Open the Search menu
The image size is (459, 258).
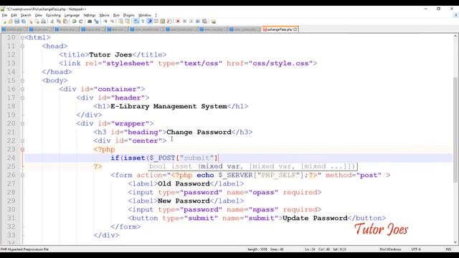(x=26, y=15)
